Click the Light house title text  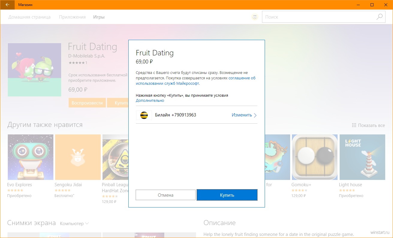pyautogui.click(x=350, y=185)
